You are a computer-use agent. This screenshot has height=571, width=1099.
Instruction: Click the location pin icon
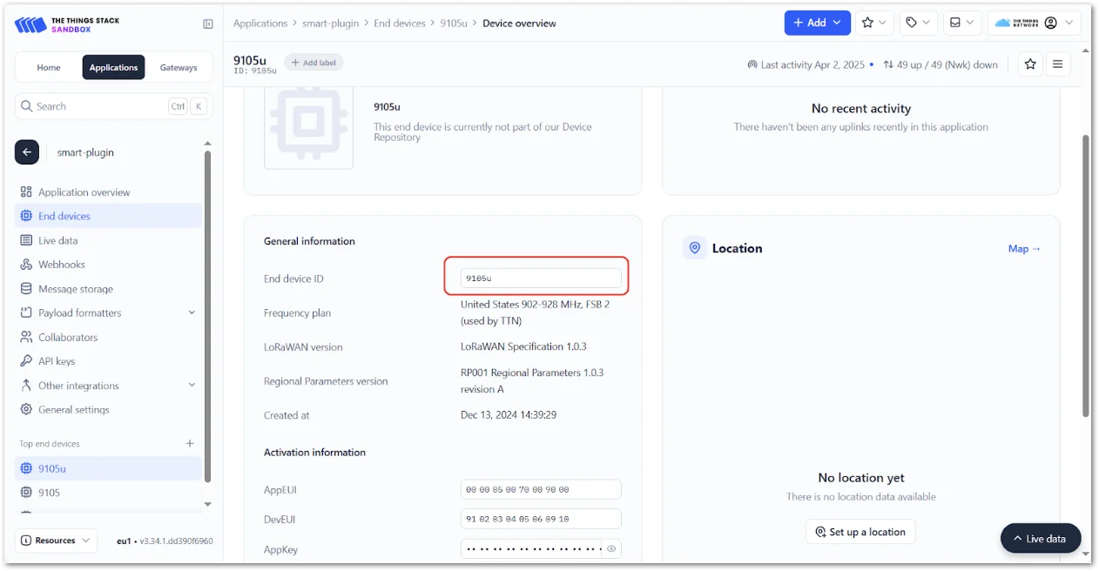coord(694,248)
